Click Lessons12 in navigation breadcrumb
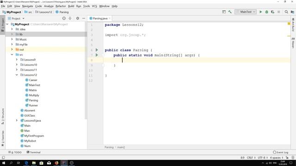The width and height of the screenshot is (296, 166). (43, 12)
